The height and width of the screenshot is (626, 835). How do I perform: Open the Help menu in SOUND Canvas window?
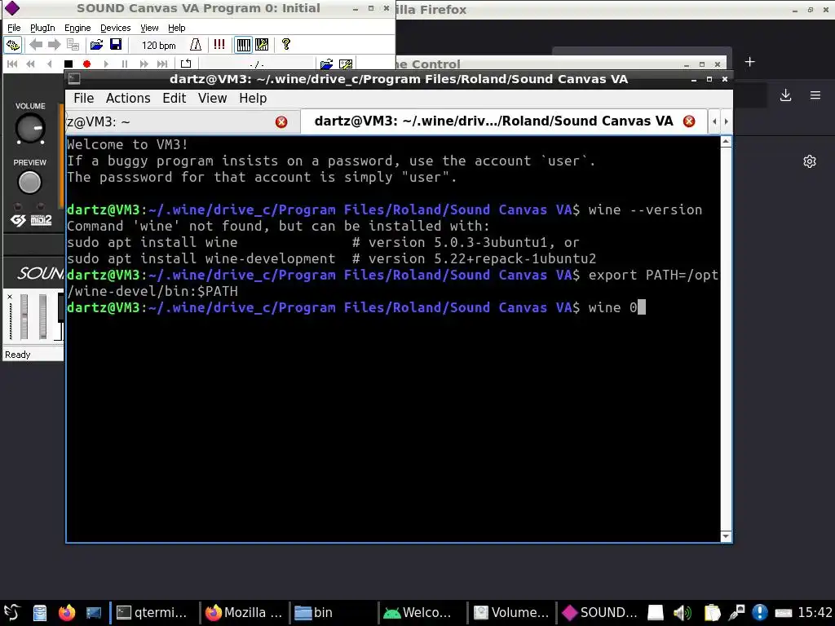(177, 28)
